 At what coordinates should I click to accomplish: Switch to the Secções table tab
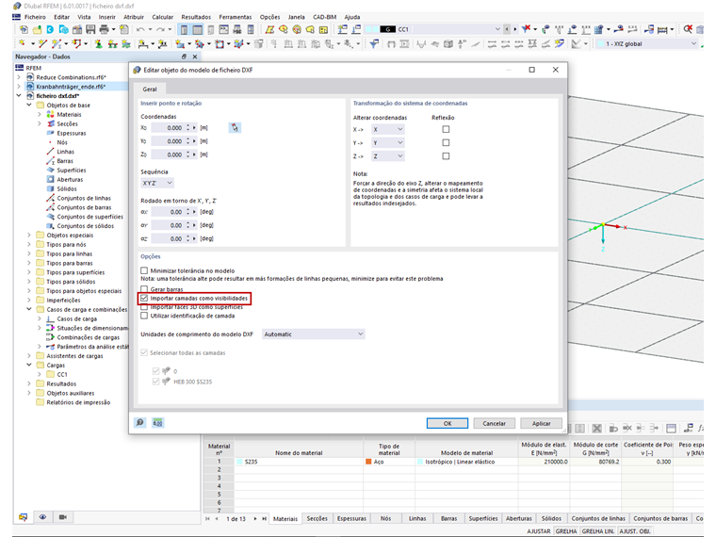317,518
